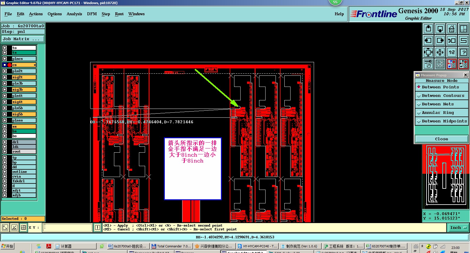Select the ldi layer row

coord(24,147)
